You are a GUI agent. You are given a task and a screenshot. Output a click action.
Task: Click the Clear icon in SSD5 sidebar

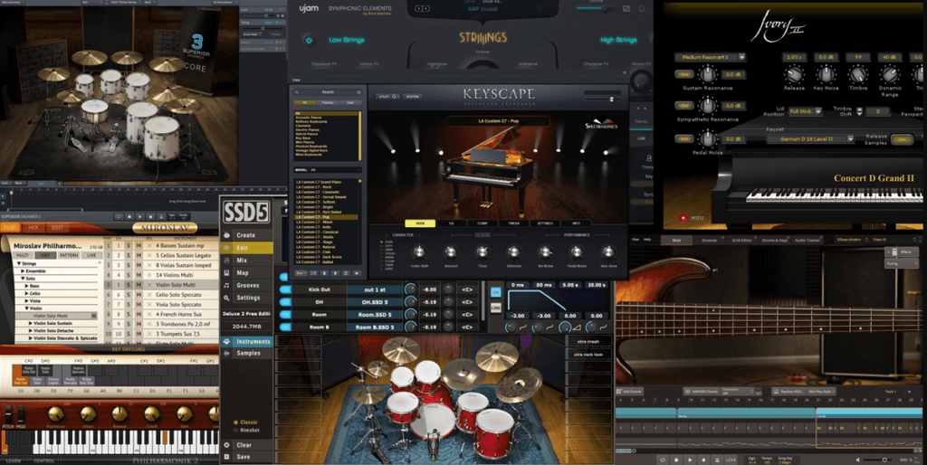pyautogui.click(x=227, y=445)
